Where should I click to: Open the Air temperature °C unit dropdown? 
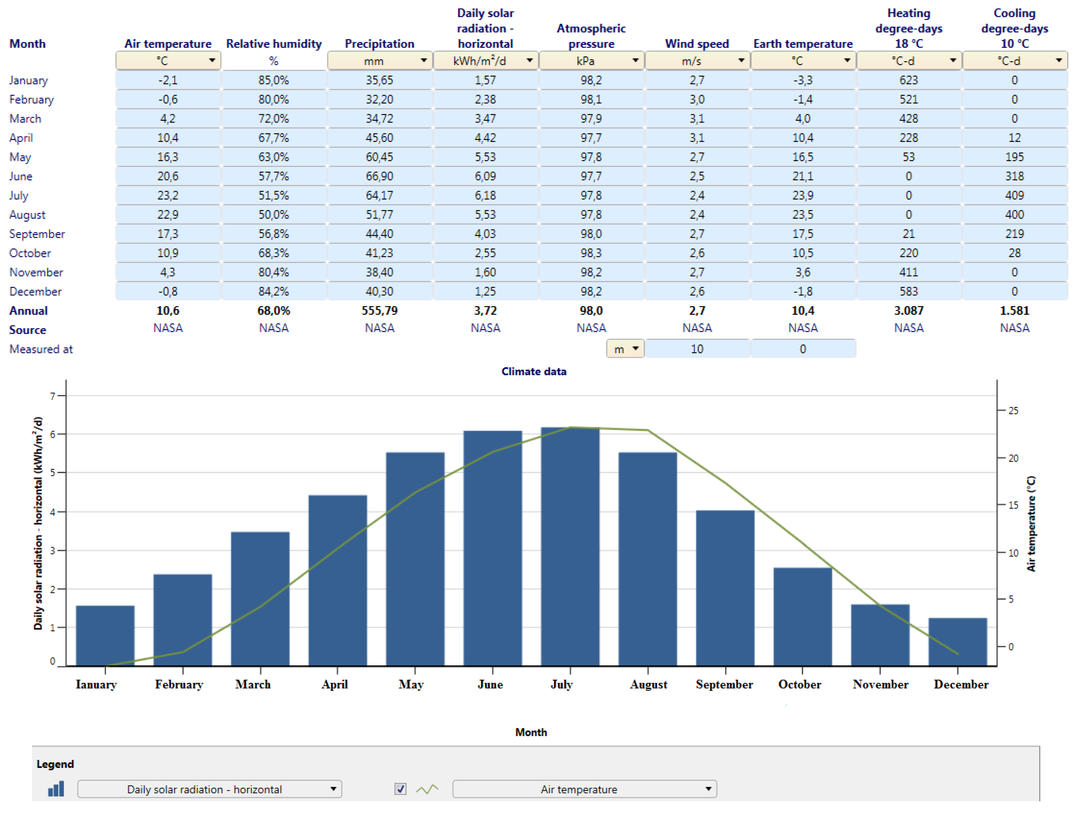(168, 61)
